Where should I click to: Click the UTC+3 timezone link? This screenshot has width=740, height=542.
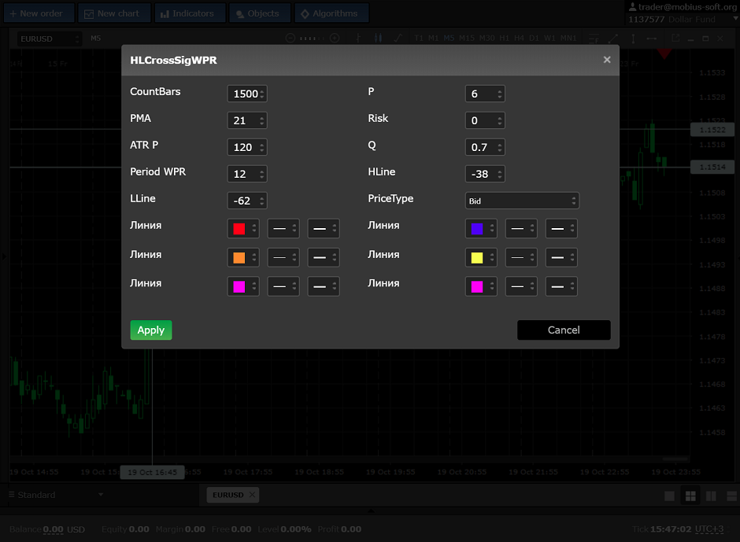[x=709, y=529]
